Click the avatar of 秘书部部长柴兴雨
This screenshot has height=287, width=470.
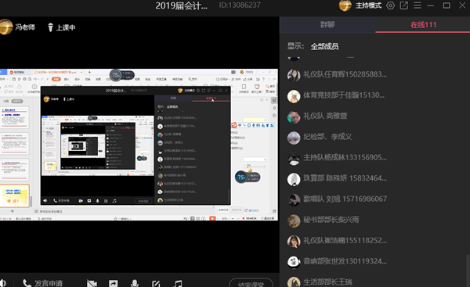(x=294, y=221)
